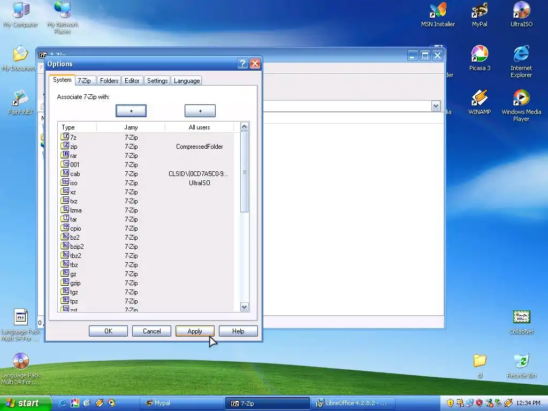Select the tar file type icon
This screenshot has height=411, width=548.
click(x=65, y=219)
